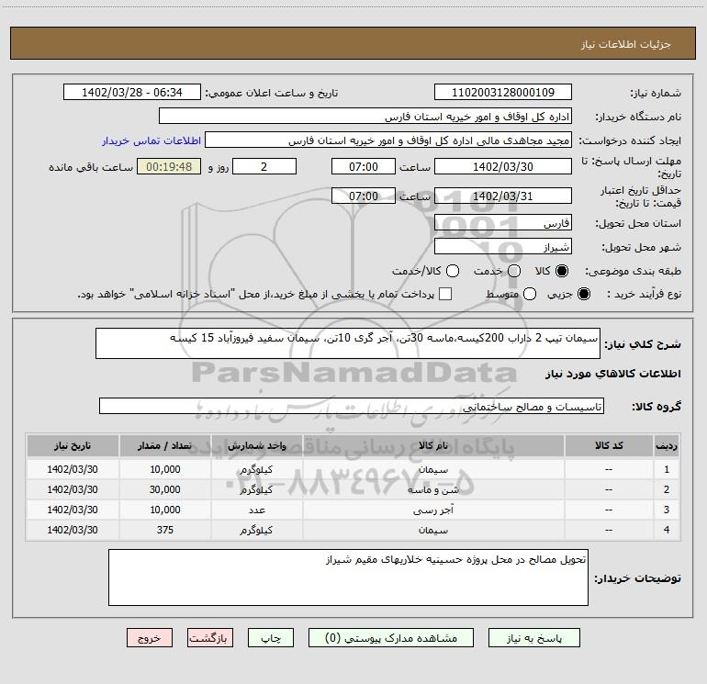Click مشاهده مدارک پیوستی (0) button
Screen dimensions: 707x684
click(391, 638)
